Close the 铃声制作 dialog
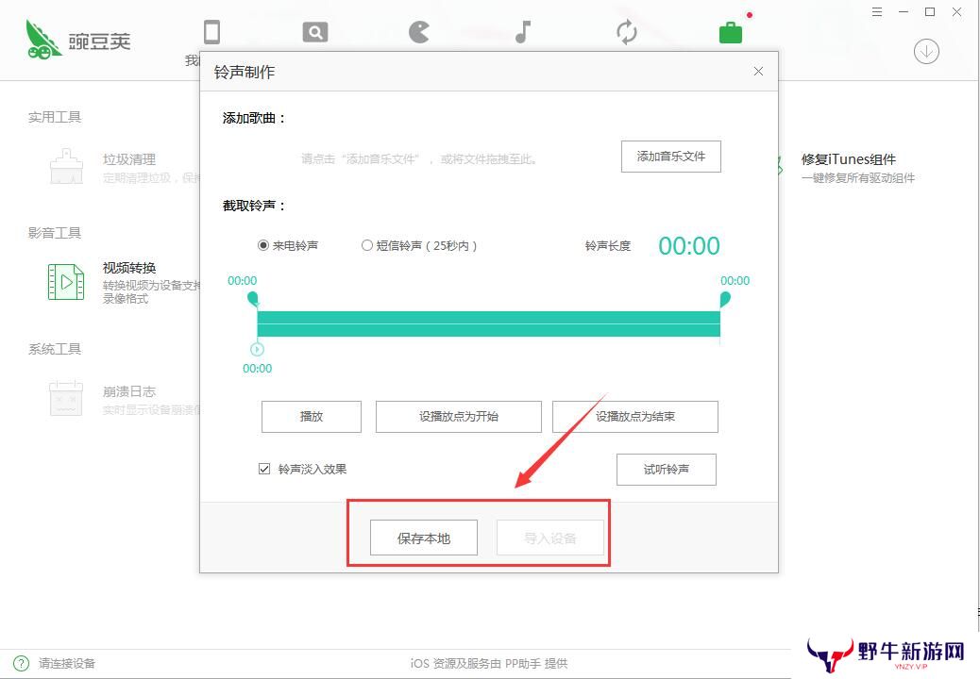Screen dimensions: 980x679 [758, 72]
